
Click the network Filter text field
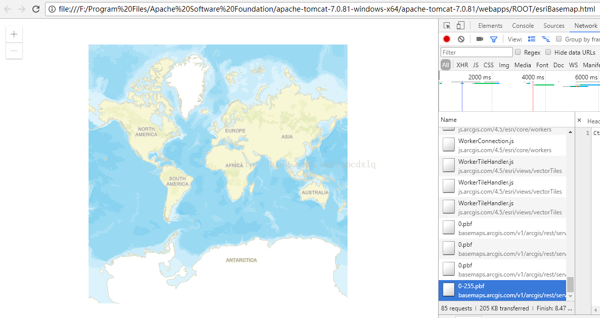(x=477, y=52)
